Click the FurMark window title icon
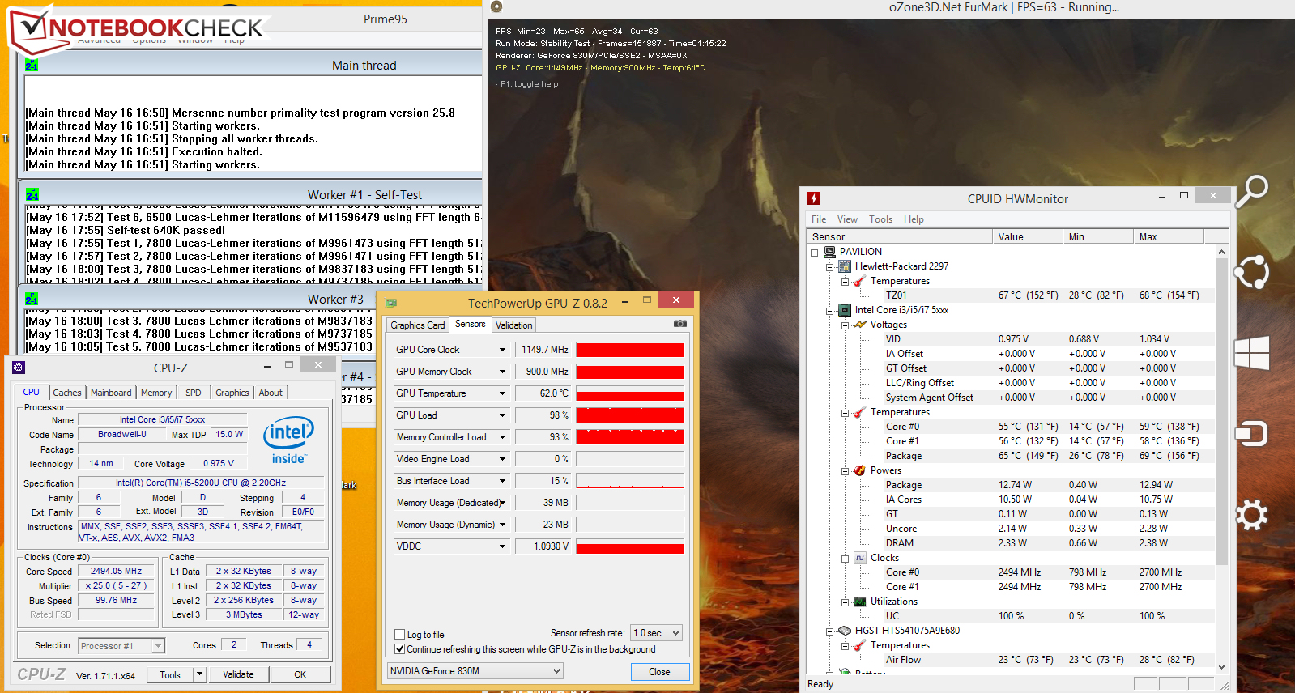Screen dimensions: 1295x693 [496, 7]
